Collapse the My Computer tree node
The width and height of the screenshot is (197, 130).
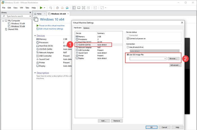(x=3, y=21)
